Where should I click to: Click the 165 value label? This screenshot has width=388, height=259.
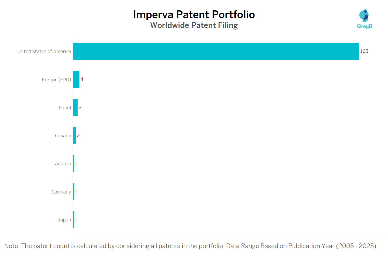(x=364, y=51)
